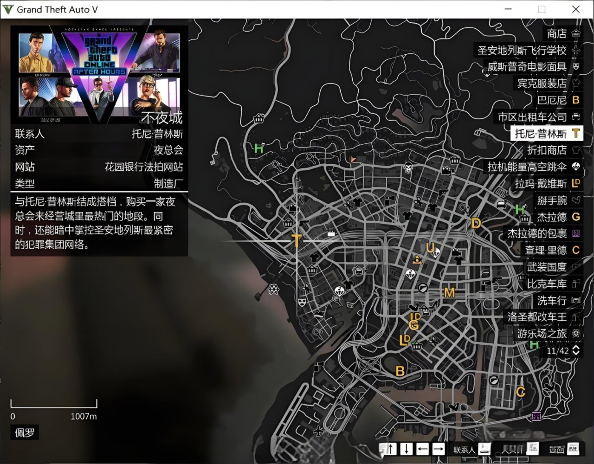Click the 制造厂 type value
This screenshot has width=594, height=464.
[168, 183]
